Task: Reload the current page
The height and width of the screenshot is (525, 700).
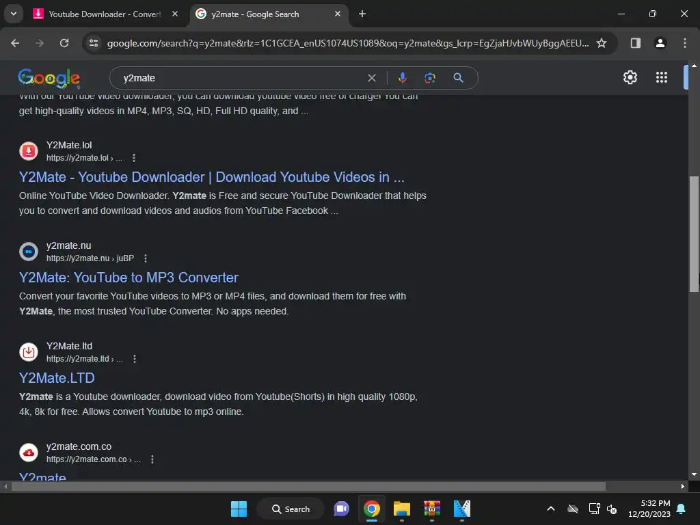Action: [64, 43]
